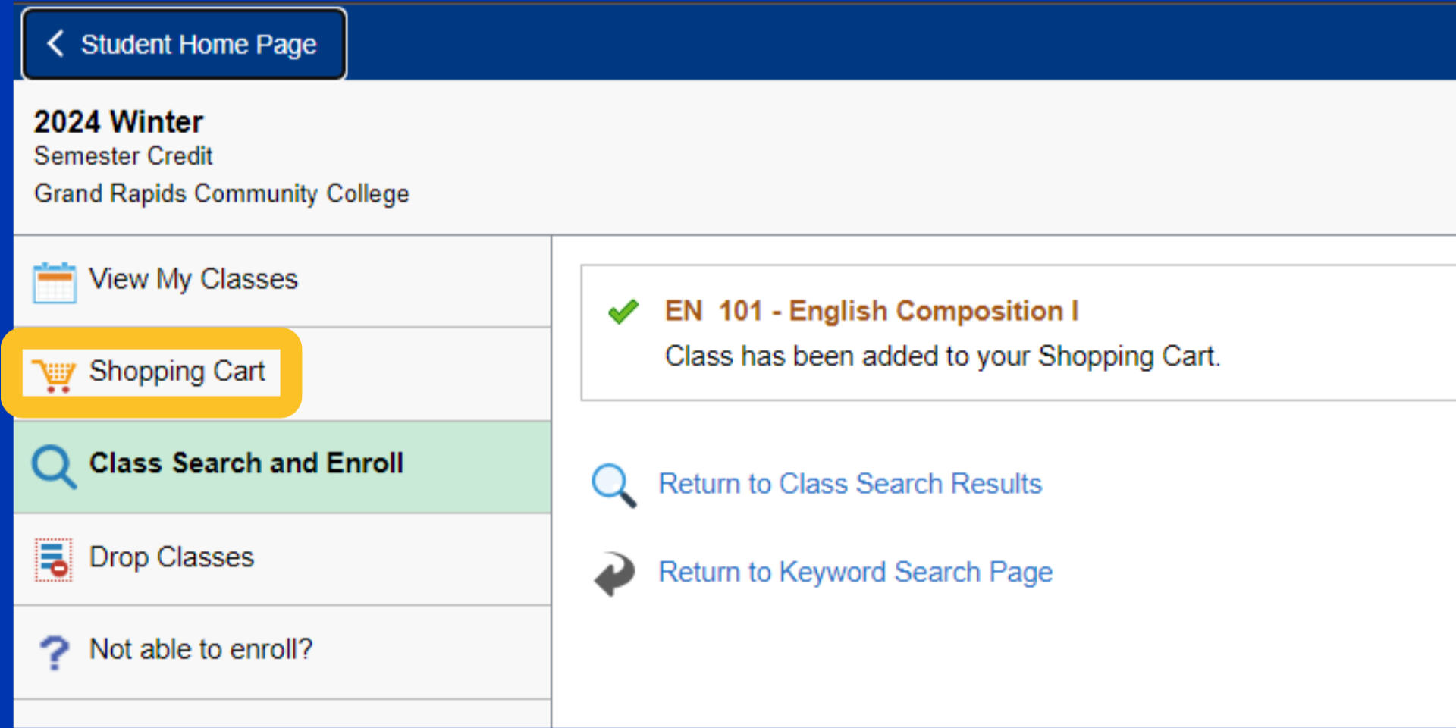Viewport: 1456px width, 728px height.
Task: Click EN 101 - English Composition I heading
Action: [x=871, y=311]
